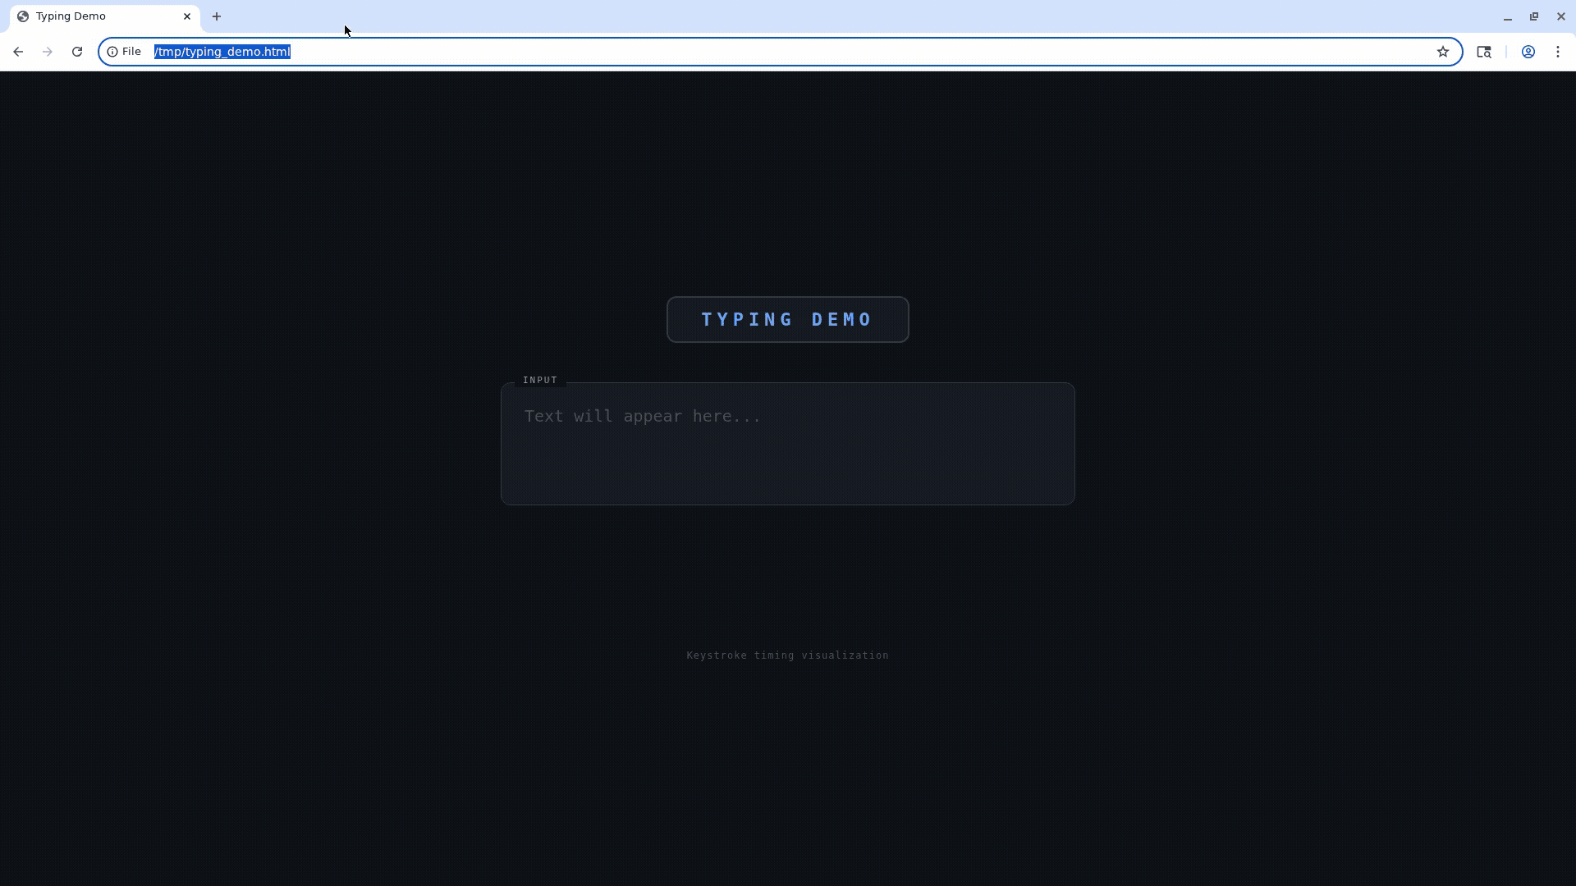
Task: View site information via File icon
Action: (125, 52)
